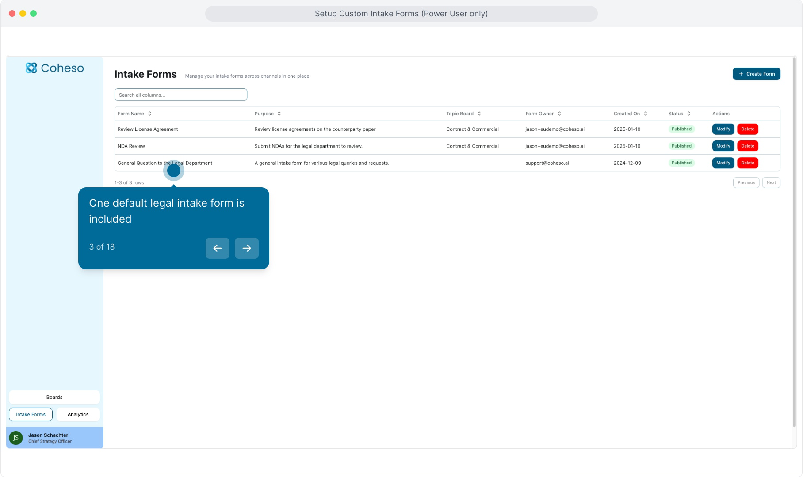This screenshot has height=477, width=803.
Task: Advance the tour with the forward arrow
Action: (246, 248)
